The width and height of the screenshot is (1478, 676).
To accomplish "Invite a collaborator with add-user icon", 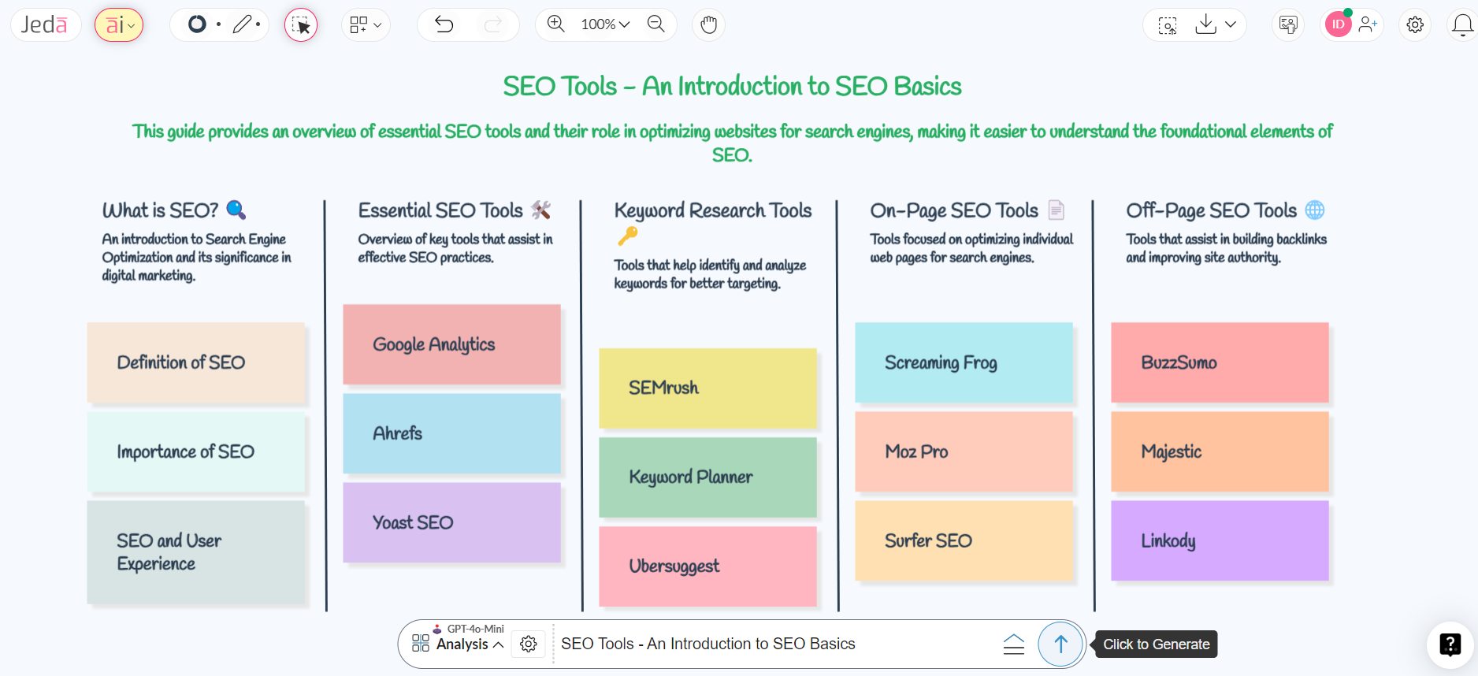I will coord(1368,24).
